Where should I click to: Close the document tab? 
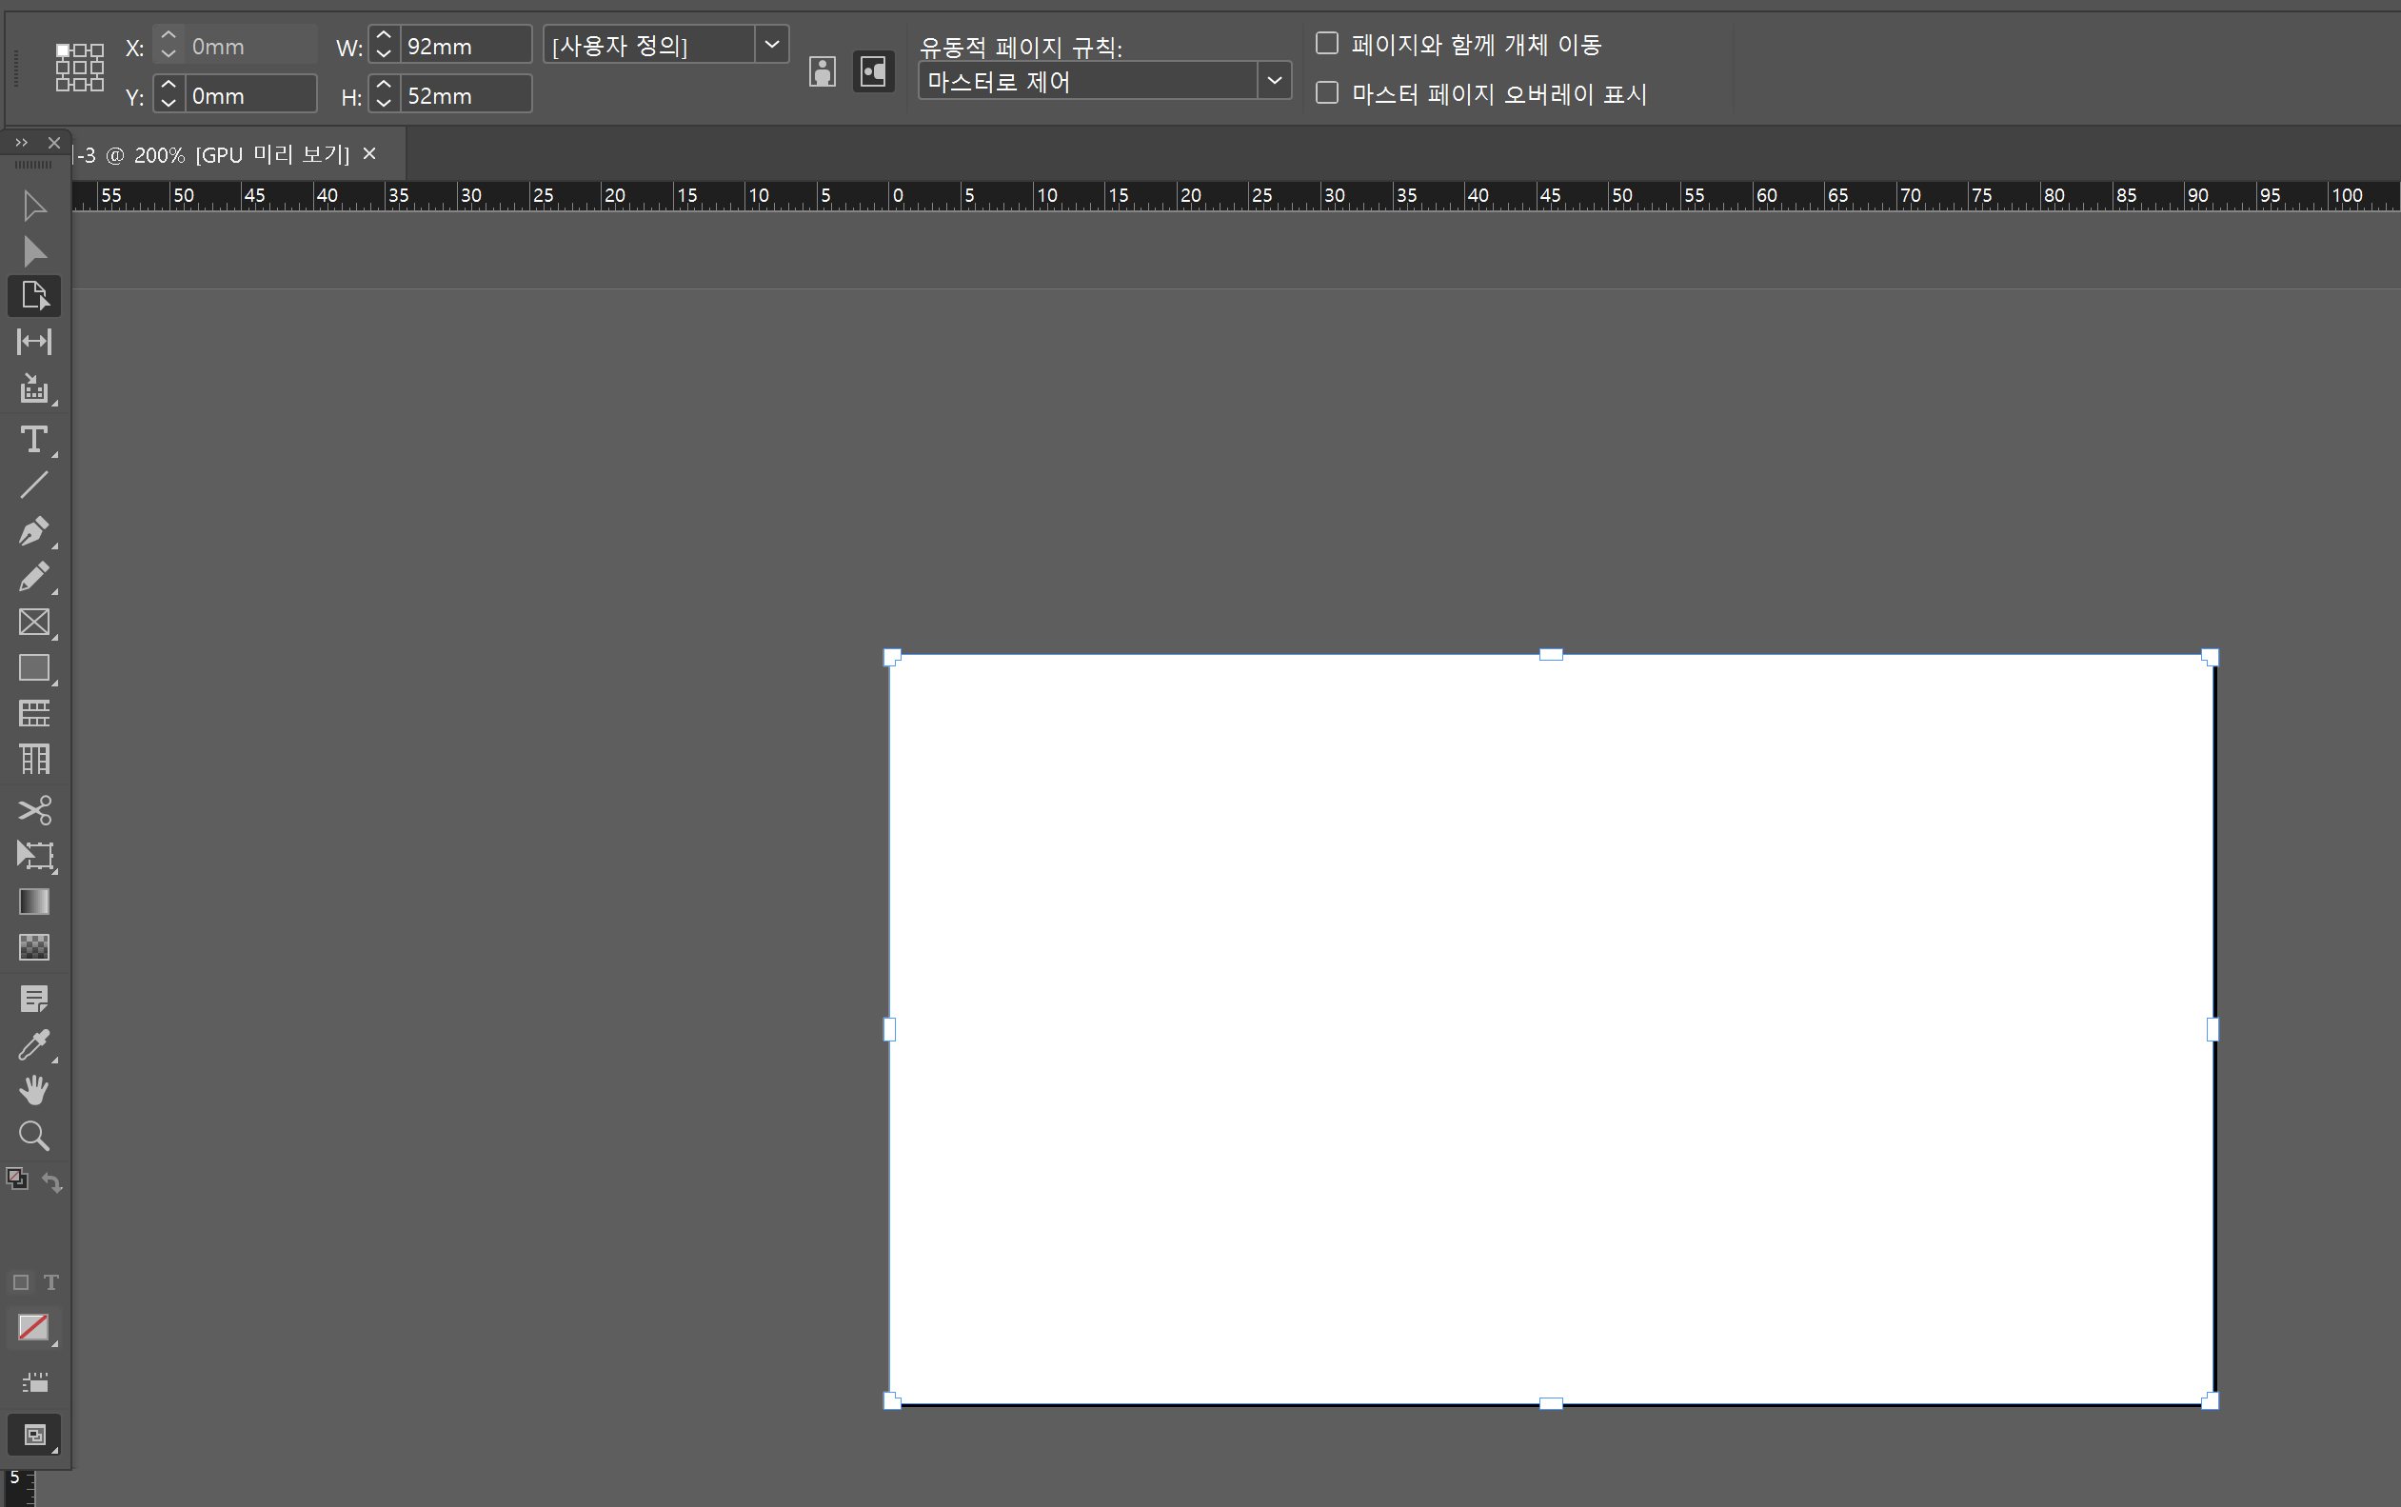point(369,153)
